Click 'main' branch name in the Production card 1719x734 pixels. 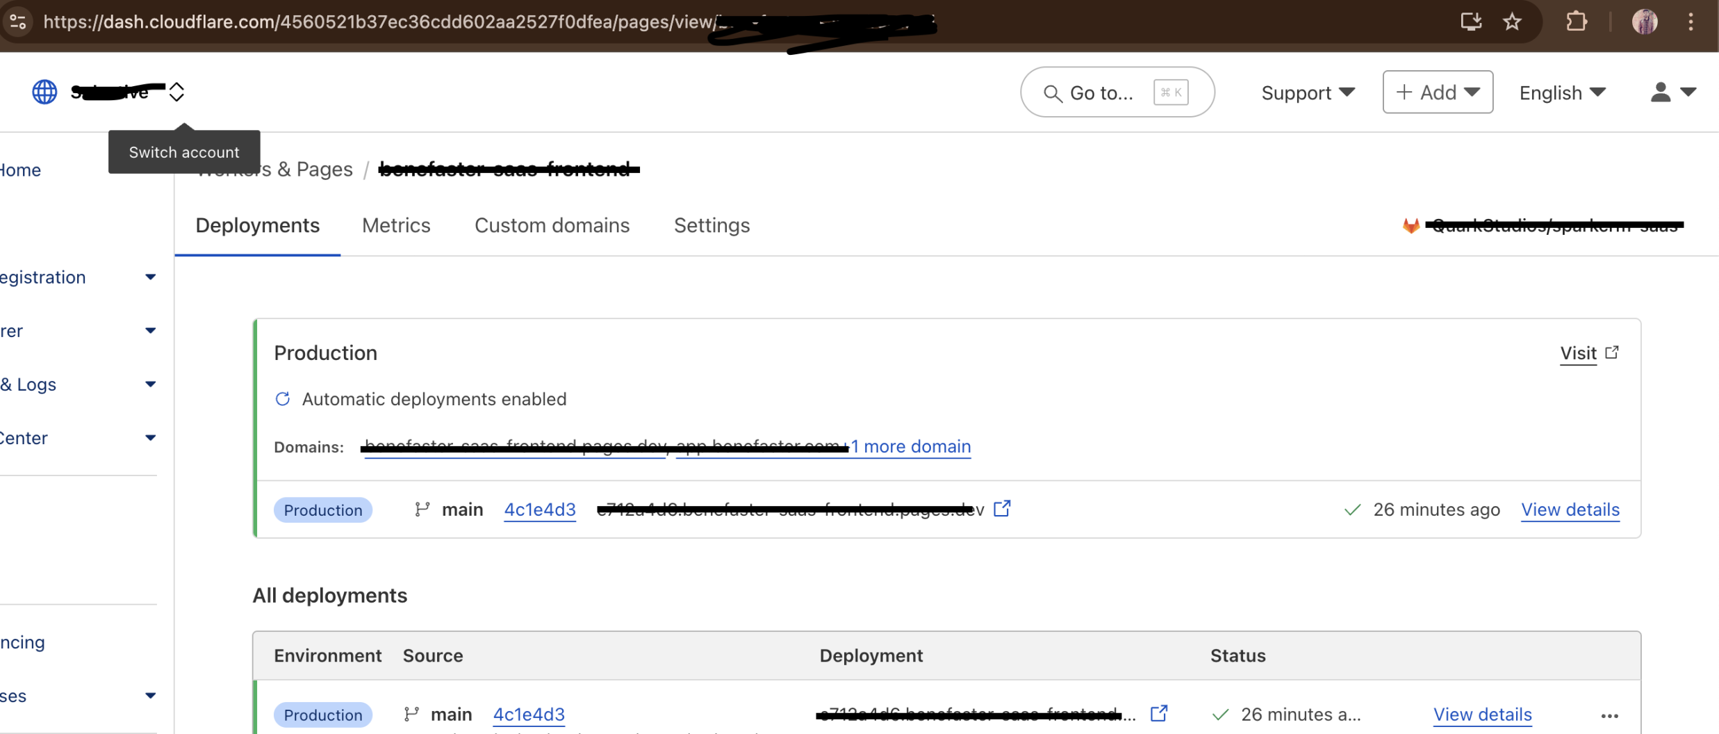(463, 509)
